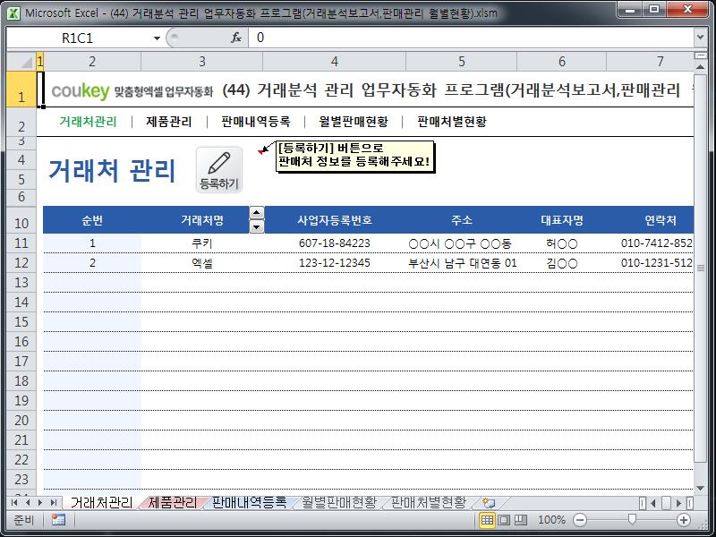The height and width of the screenshot is (537, 716).
Task: Click the 사업자등록번호 column heading
Action: 334,220
